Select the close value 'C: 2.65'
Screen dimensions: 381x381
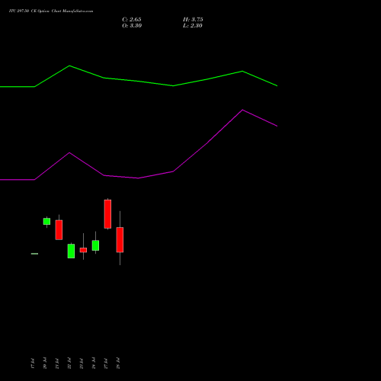[x=132, y=20]
